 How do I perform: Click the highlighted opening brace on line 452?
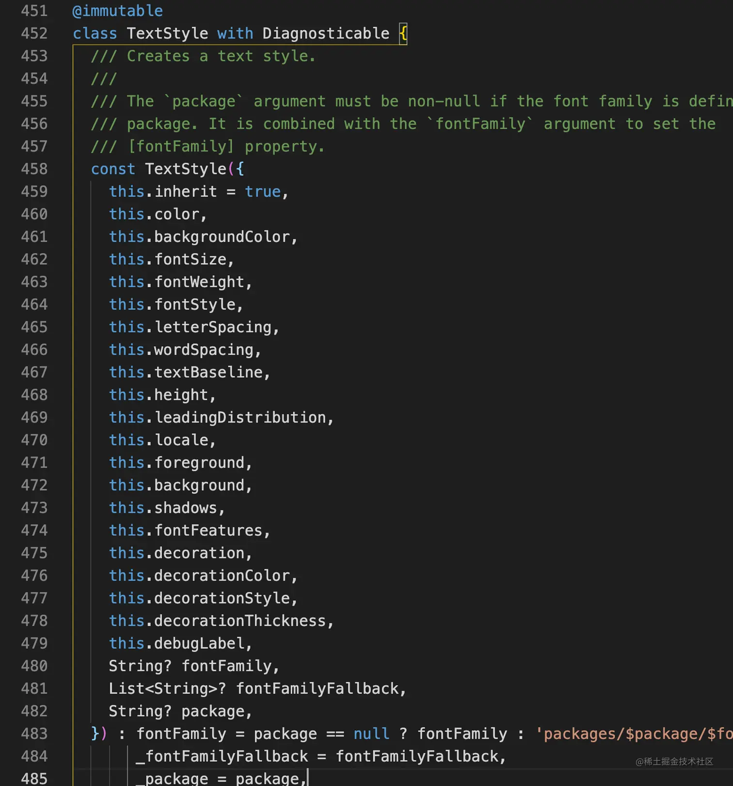point(403,33)
